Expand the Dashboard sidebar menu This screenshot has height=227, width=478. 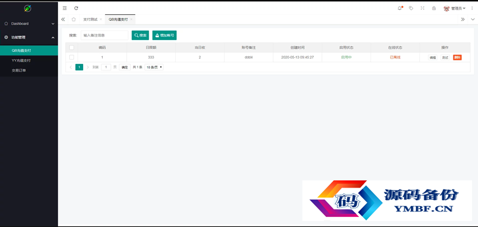pyautogui.click(x=29, y=23)
